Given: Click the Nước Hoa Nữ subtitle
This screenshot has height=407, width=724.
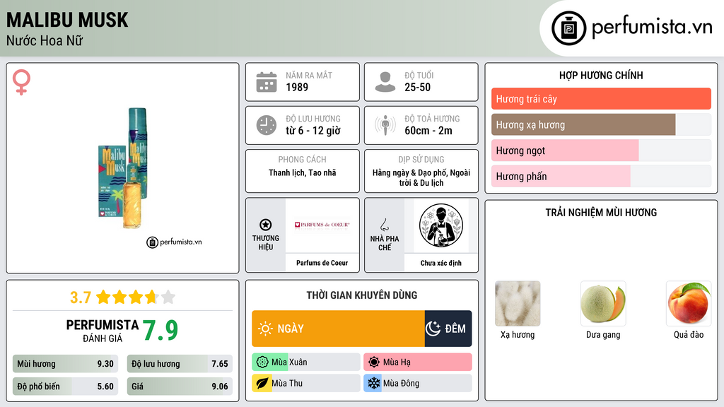Looking at the screenshot, I should point(45,40).
